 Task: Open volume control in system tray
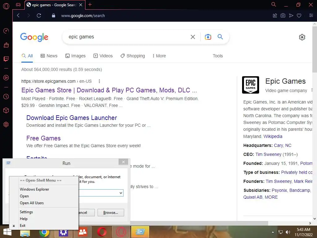click(x=288, y=232)
